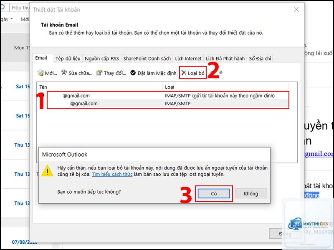The width and height of the screenshot is (334, 250).
Task: Click Đặt làm Mặc định label
Action: [x=157, y=73]
